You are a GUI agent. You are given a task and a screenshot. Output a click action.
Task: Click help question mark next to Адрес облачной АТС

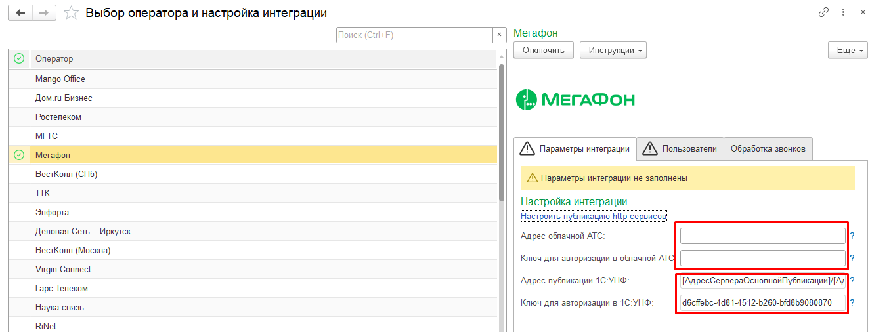tap(852, 236)
